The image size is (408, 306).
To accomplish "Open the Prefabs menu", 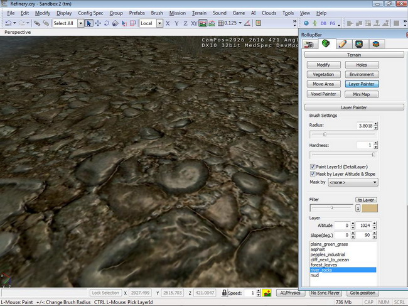I will click(137, 13).
